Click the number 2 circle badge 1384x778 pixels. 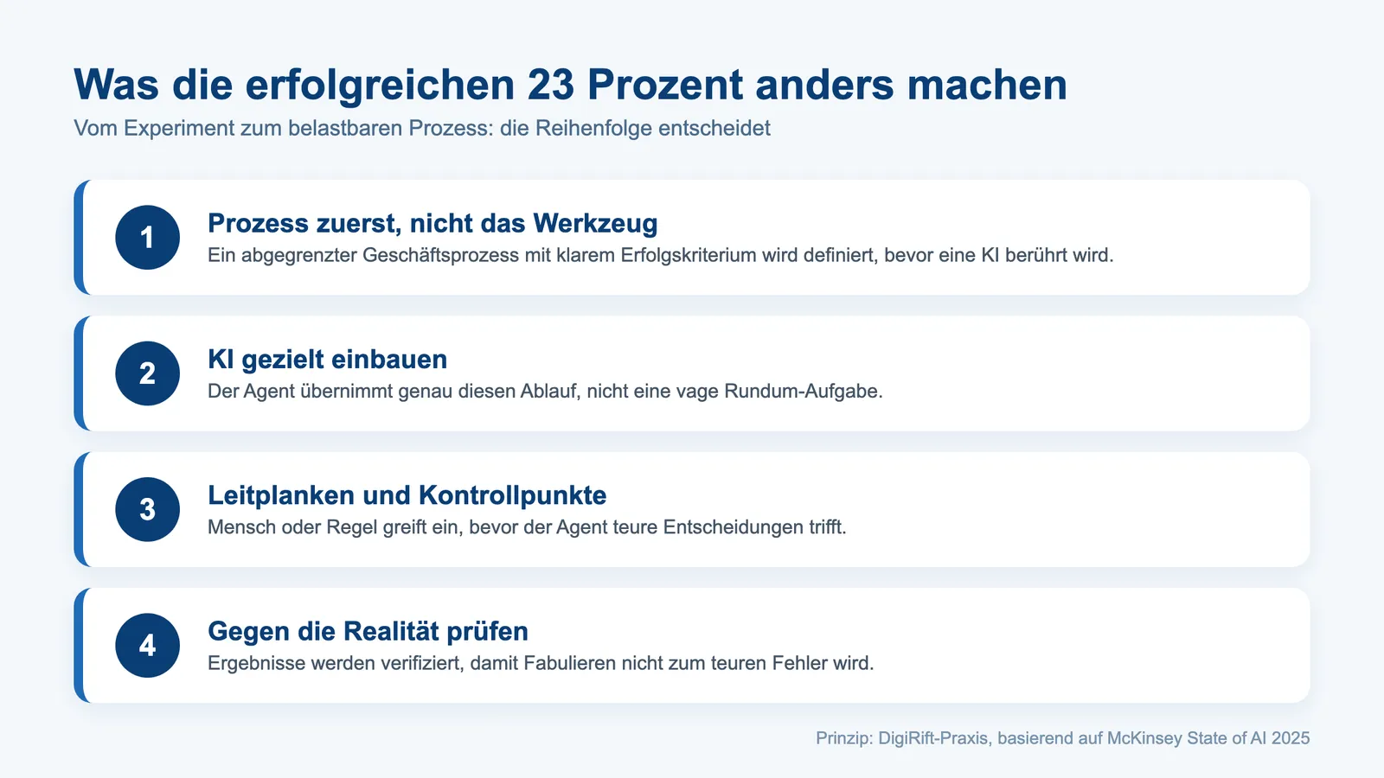[148, 373]
